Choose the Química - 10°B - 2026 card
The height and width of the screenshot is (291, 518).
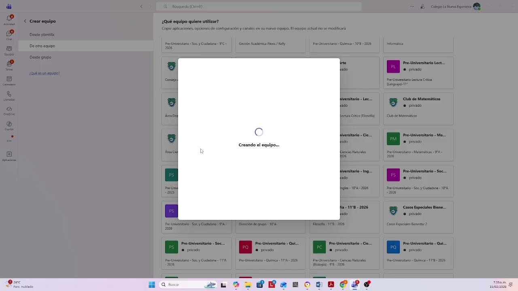click(x=344, y=44)
